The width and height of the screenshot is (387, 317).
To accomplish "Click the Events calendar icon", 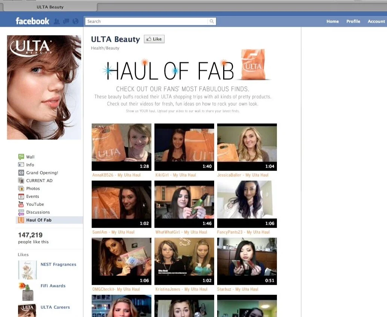I will [21, 196].
